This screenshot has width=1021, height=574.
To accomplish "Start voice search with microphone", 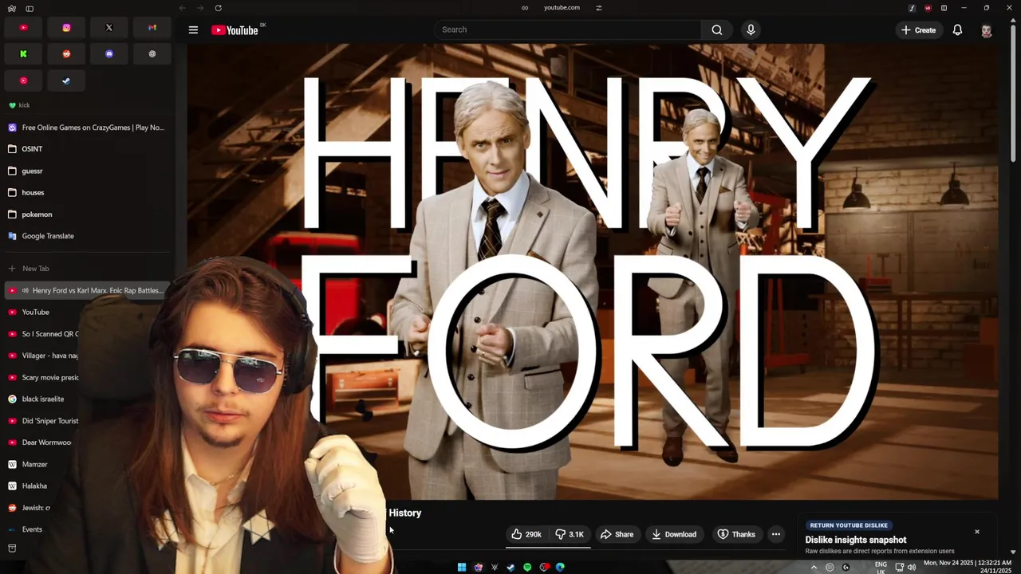I will (751, 30).
